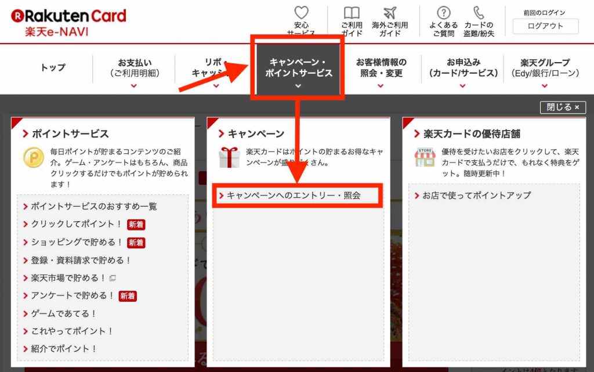The image size is (594, 372).
Task: Click the ログアウト button
Action: [545, 26]
